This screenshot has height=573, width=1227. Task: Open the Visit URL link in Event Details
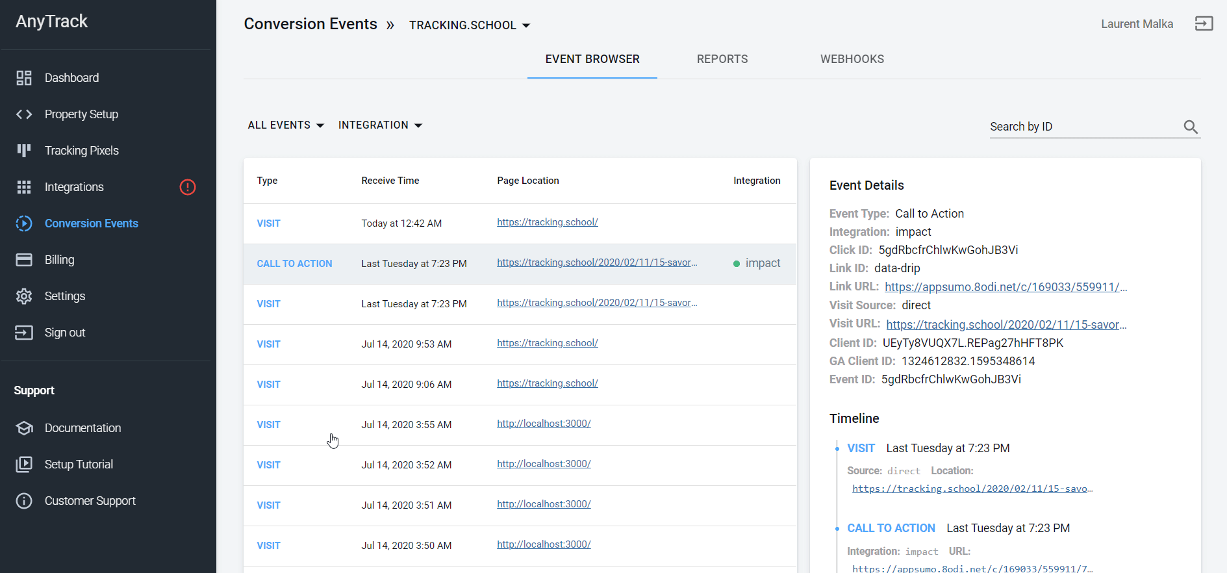(1006, 325)
